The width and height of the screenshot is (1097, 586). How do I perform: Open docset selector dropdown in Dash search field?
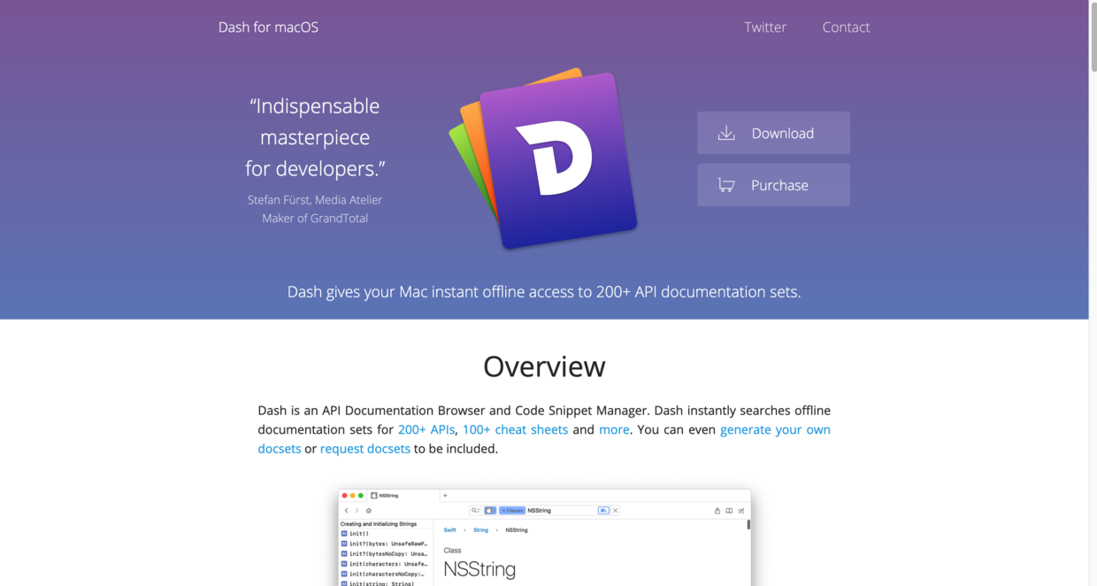point(490,511)
